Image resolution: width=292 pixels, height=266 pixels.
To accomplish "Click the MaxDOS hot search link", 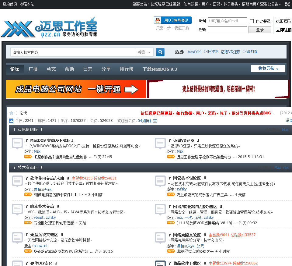I will point(194,52).
